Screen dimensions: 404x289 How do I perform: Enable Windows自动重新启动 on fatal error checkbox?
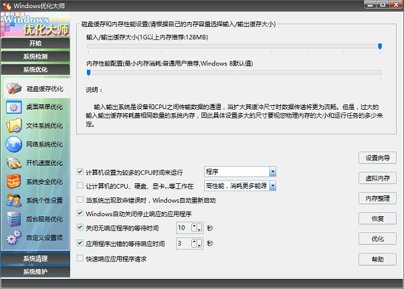[80, 199]
